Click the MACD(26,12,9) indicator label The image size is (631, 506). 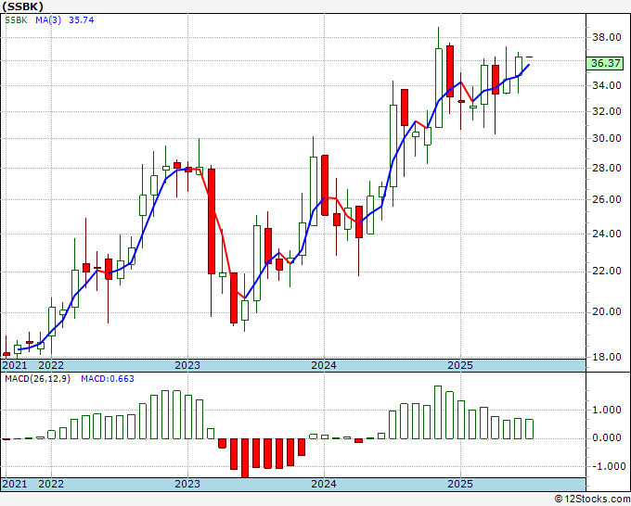point(38,379)
